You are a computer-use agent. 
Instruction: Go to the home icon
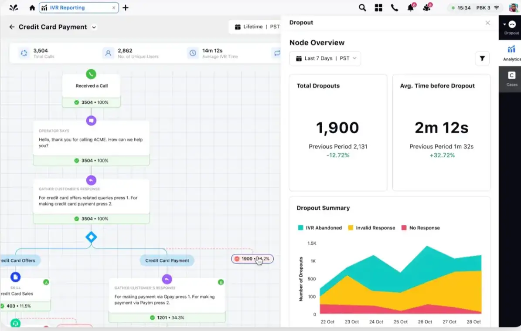(32, 8)
